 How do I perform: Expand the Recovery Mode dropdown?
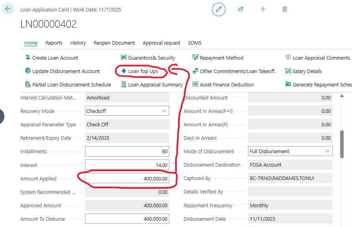point(164,111)
